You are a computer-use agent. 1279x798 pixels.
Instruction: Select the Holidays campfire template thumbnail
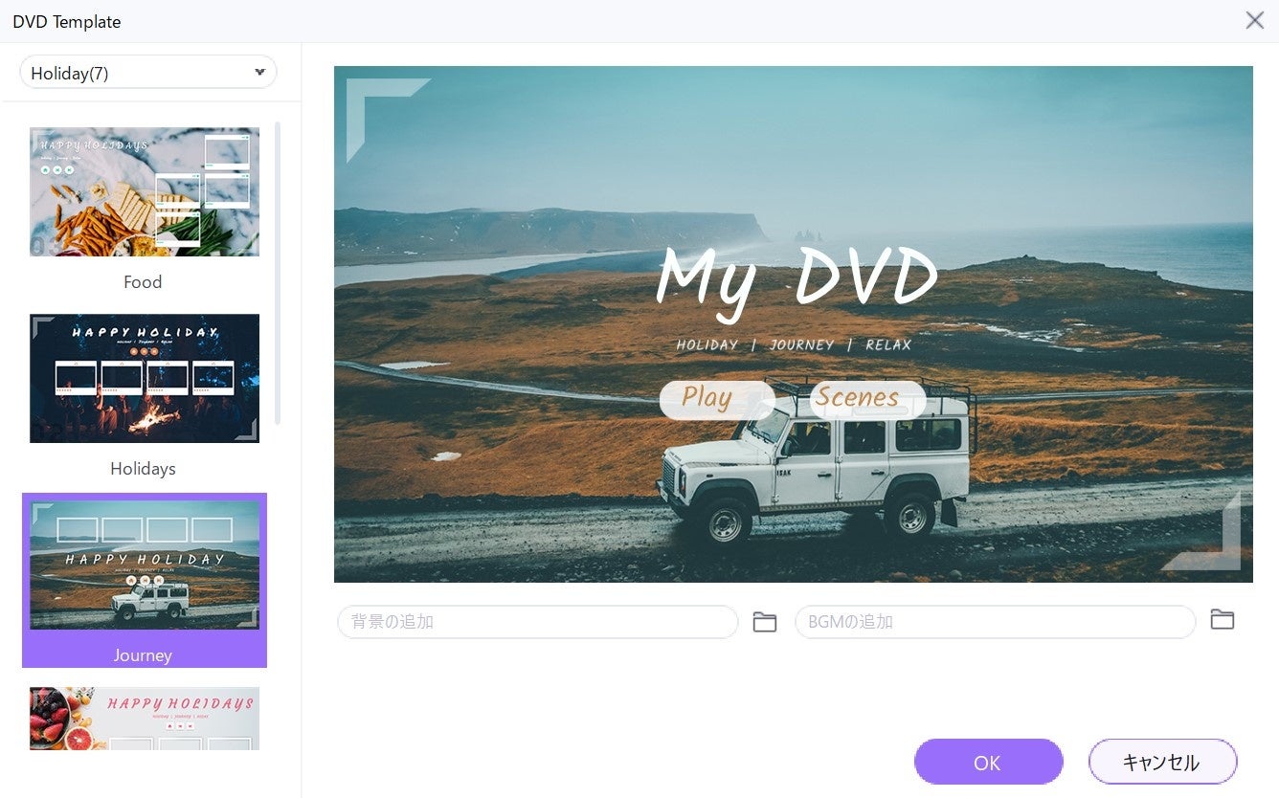pos(145,378)
